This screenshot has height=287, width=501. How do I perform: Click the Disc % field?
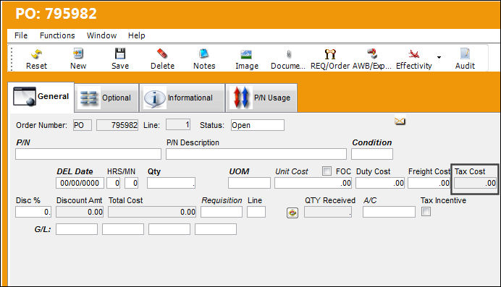point(33,212)
